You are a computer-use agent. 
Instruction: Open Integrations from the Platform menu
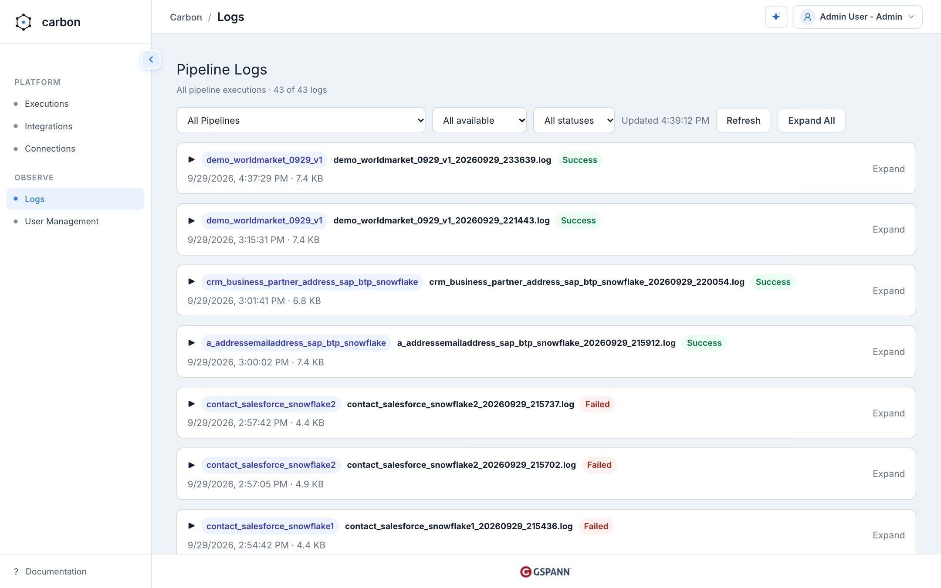[48, 126]
